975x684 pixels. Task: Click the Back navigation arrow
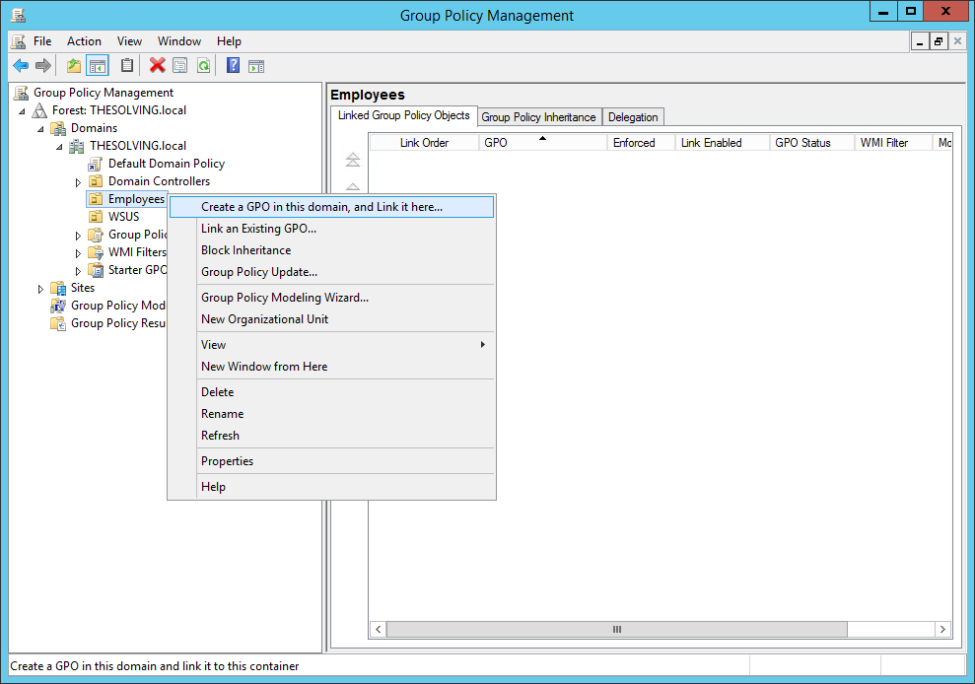coord(20,65)
